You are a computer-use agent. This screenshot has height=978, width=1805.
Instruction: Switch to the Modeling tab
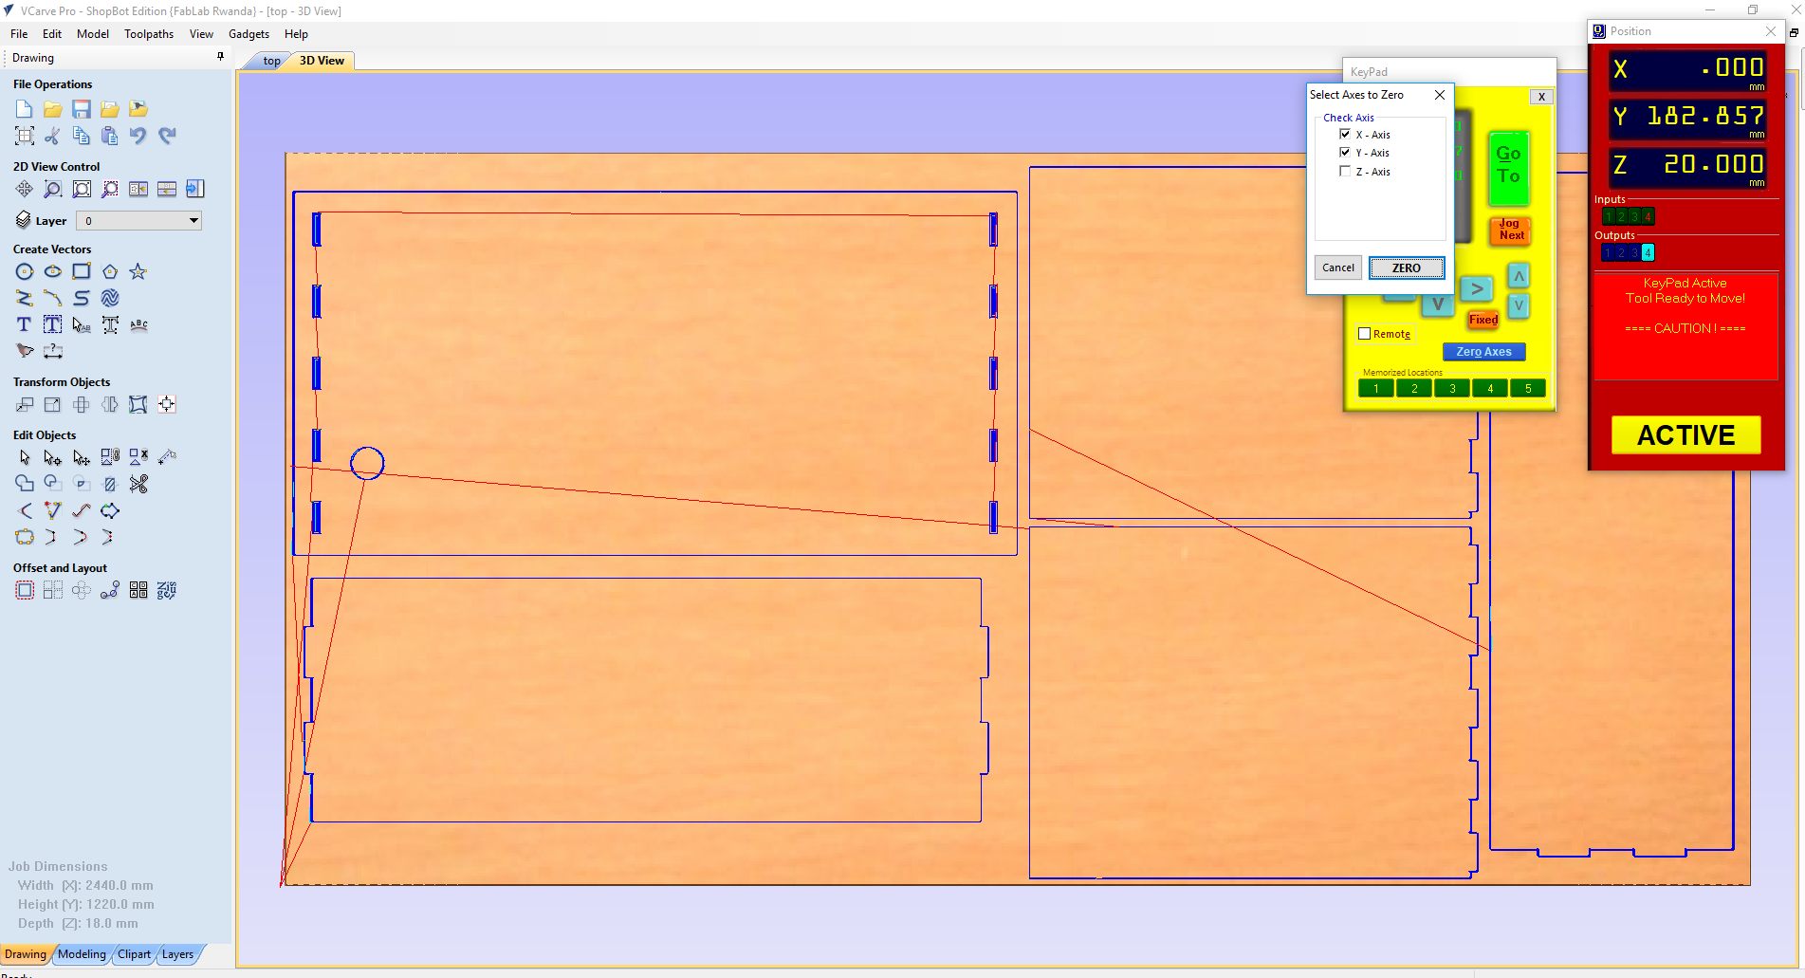pyautogui.click(x=82, y=954)
